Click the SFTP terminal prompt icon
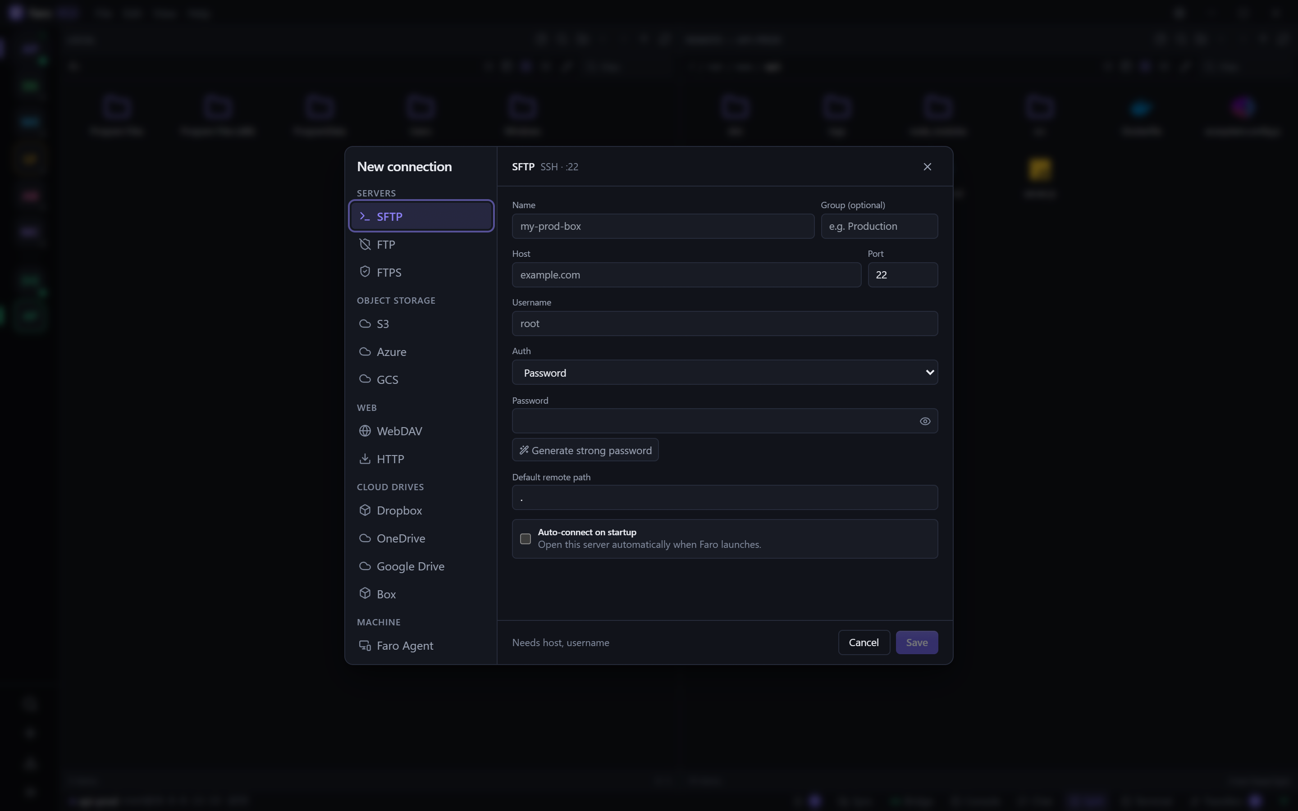 [x=365, y=216]
